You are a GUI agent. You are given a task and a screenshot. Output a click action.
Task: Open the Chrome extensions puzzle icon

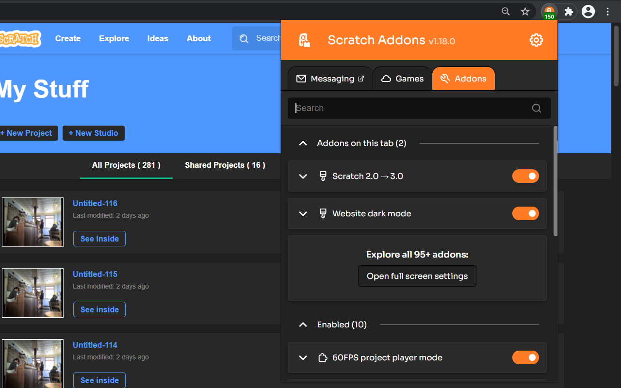click(569, 11)
